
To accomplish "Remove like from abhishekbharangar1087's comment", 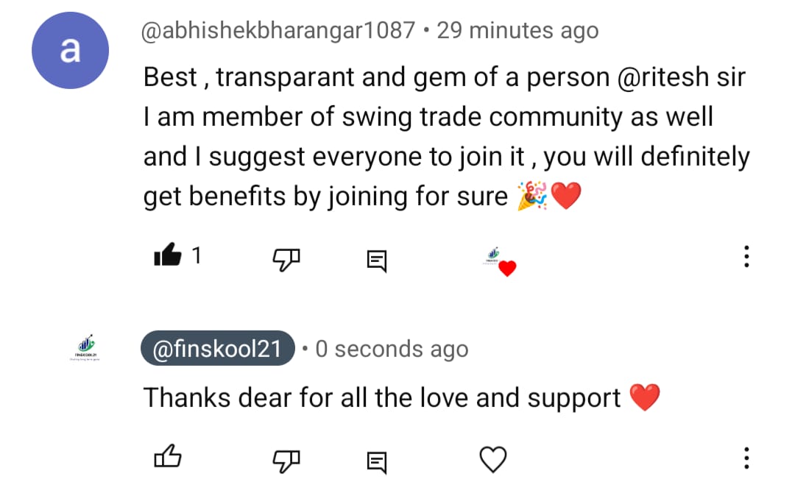I will [x=167, y=256].
